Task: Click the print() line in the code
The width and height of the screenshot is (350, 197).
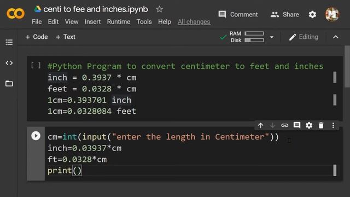Action: pos(65,171)
